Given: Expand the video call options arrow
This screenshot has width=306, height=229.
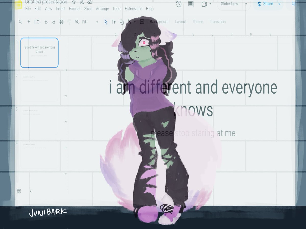Looking at the screenshot, I should 210,4.
